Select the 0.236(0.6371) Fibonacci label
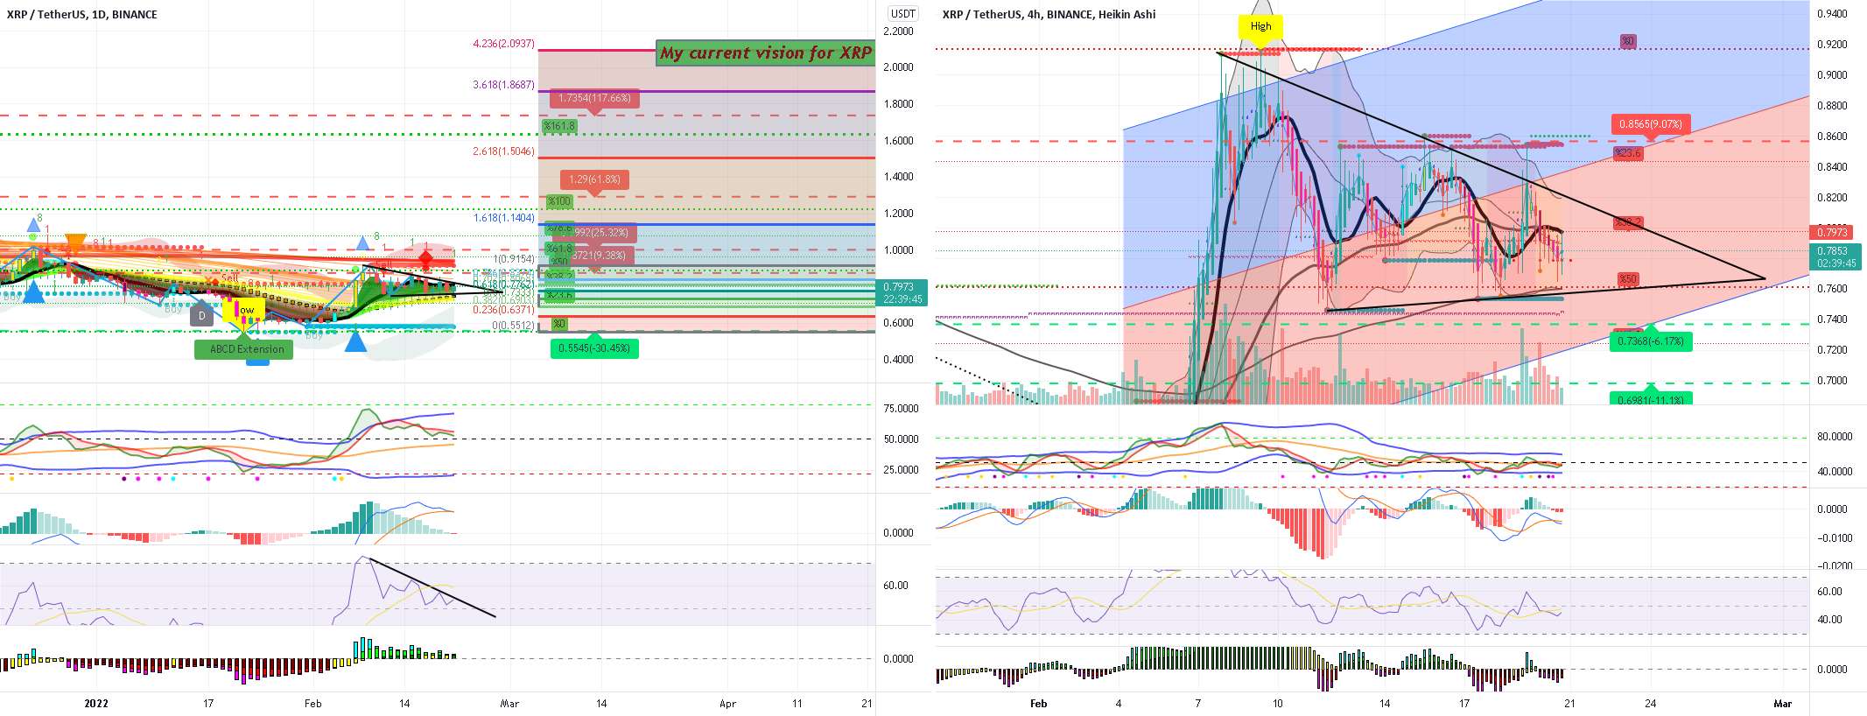 (503, 310)
